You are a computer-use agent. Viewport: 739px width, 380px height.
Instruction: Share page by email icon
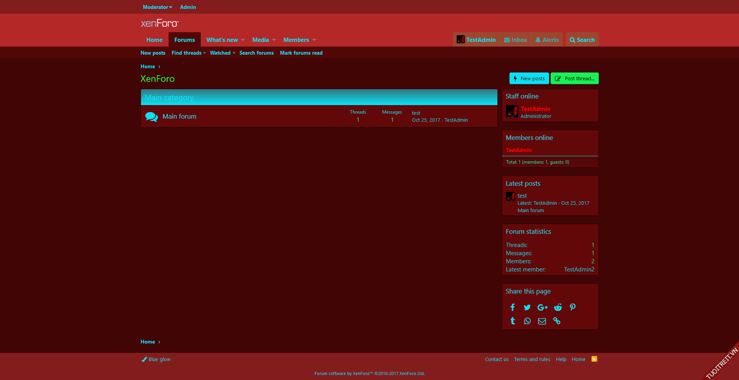coord(542,321)
